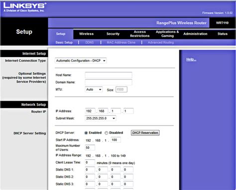Open the Internet Connection Type dropdown
The image size is (236, 190).
(x=81, y=61)
